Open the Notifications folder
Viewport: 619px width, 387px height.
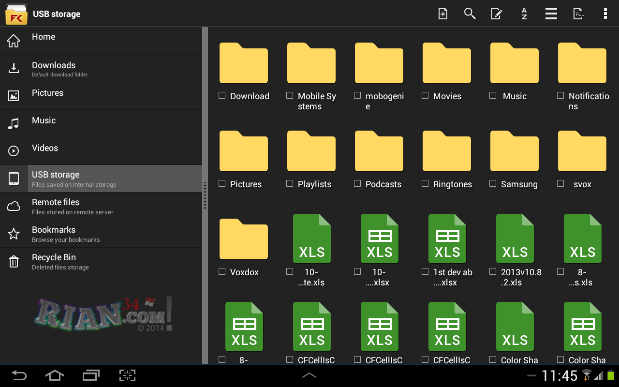click(582, 63)
